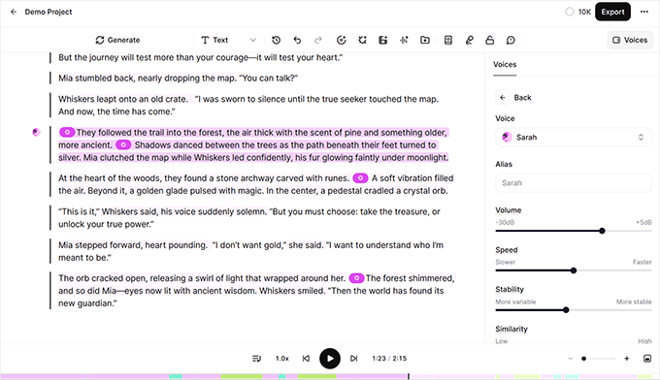Expand the Sarah voice selector
This screenshot has height=380, width=660.
[x=574, y=137]
